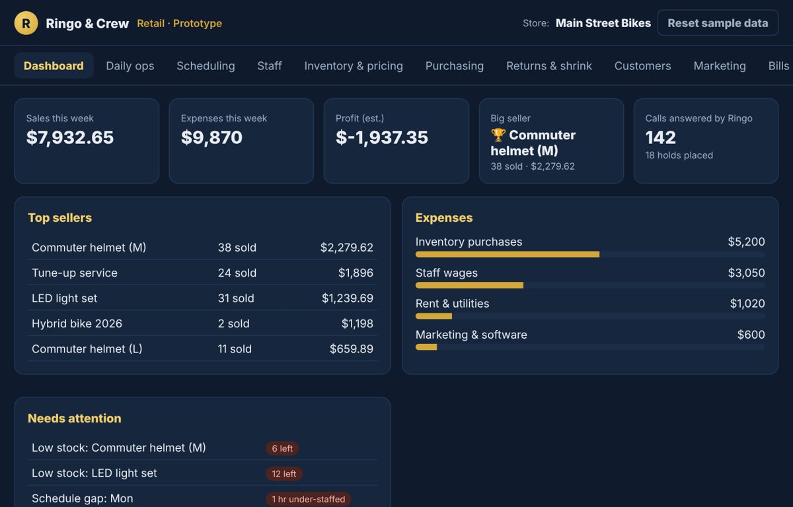
Task: Click the Marketing & software progress bar
Action: [x=590, y=347]
